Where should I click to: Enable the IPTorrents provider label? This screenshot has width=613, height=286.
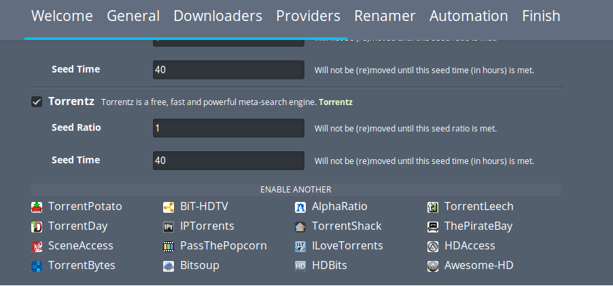(207, 226)
